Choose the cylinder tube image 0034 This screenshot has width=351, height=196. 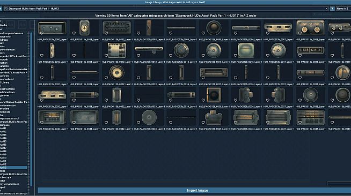(x=181, y=95)
